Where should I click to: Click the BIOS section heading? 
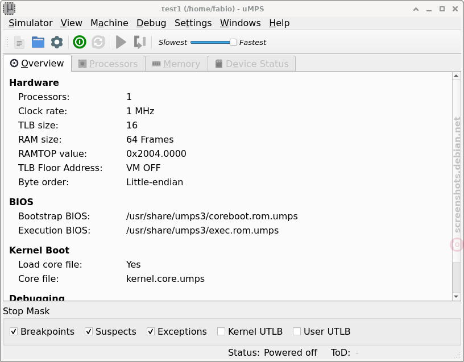pyautogui.click(x=21, y=202)
